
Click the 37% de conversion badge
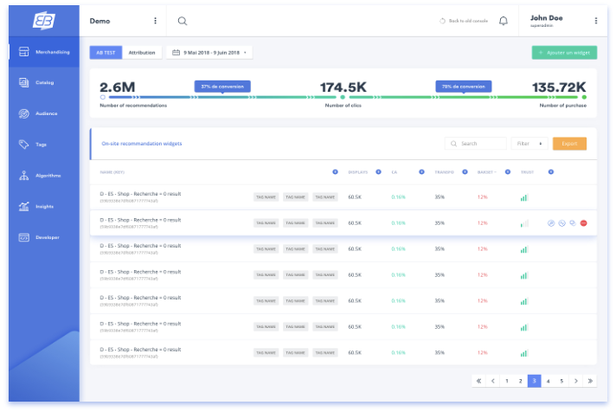click(x=222, y=87)
